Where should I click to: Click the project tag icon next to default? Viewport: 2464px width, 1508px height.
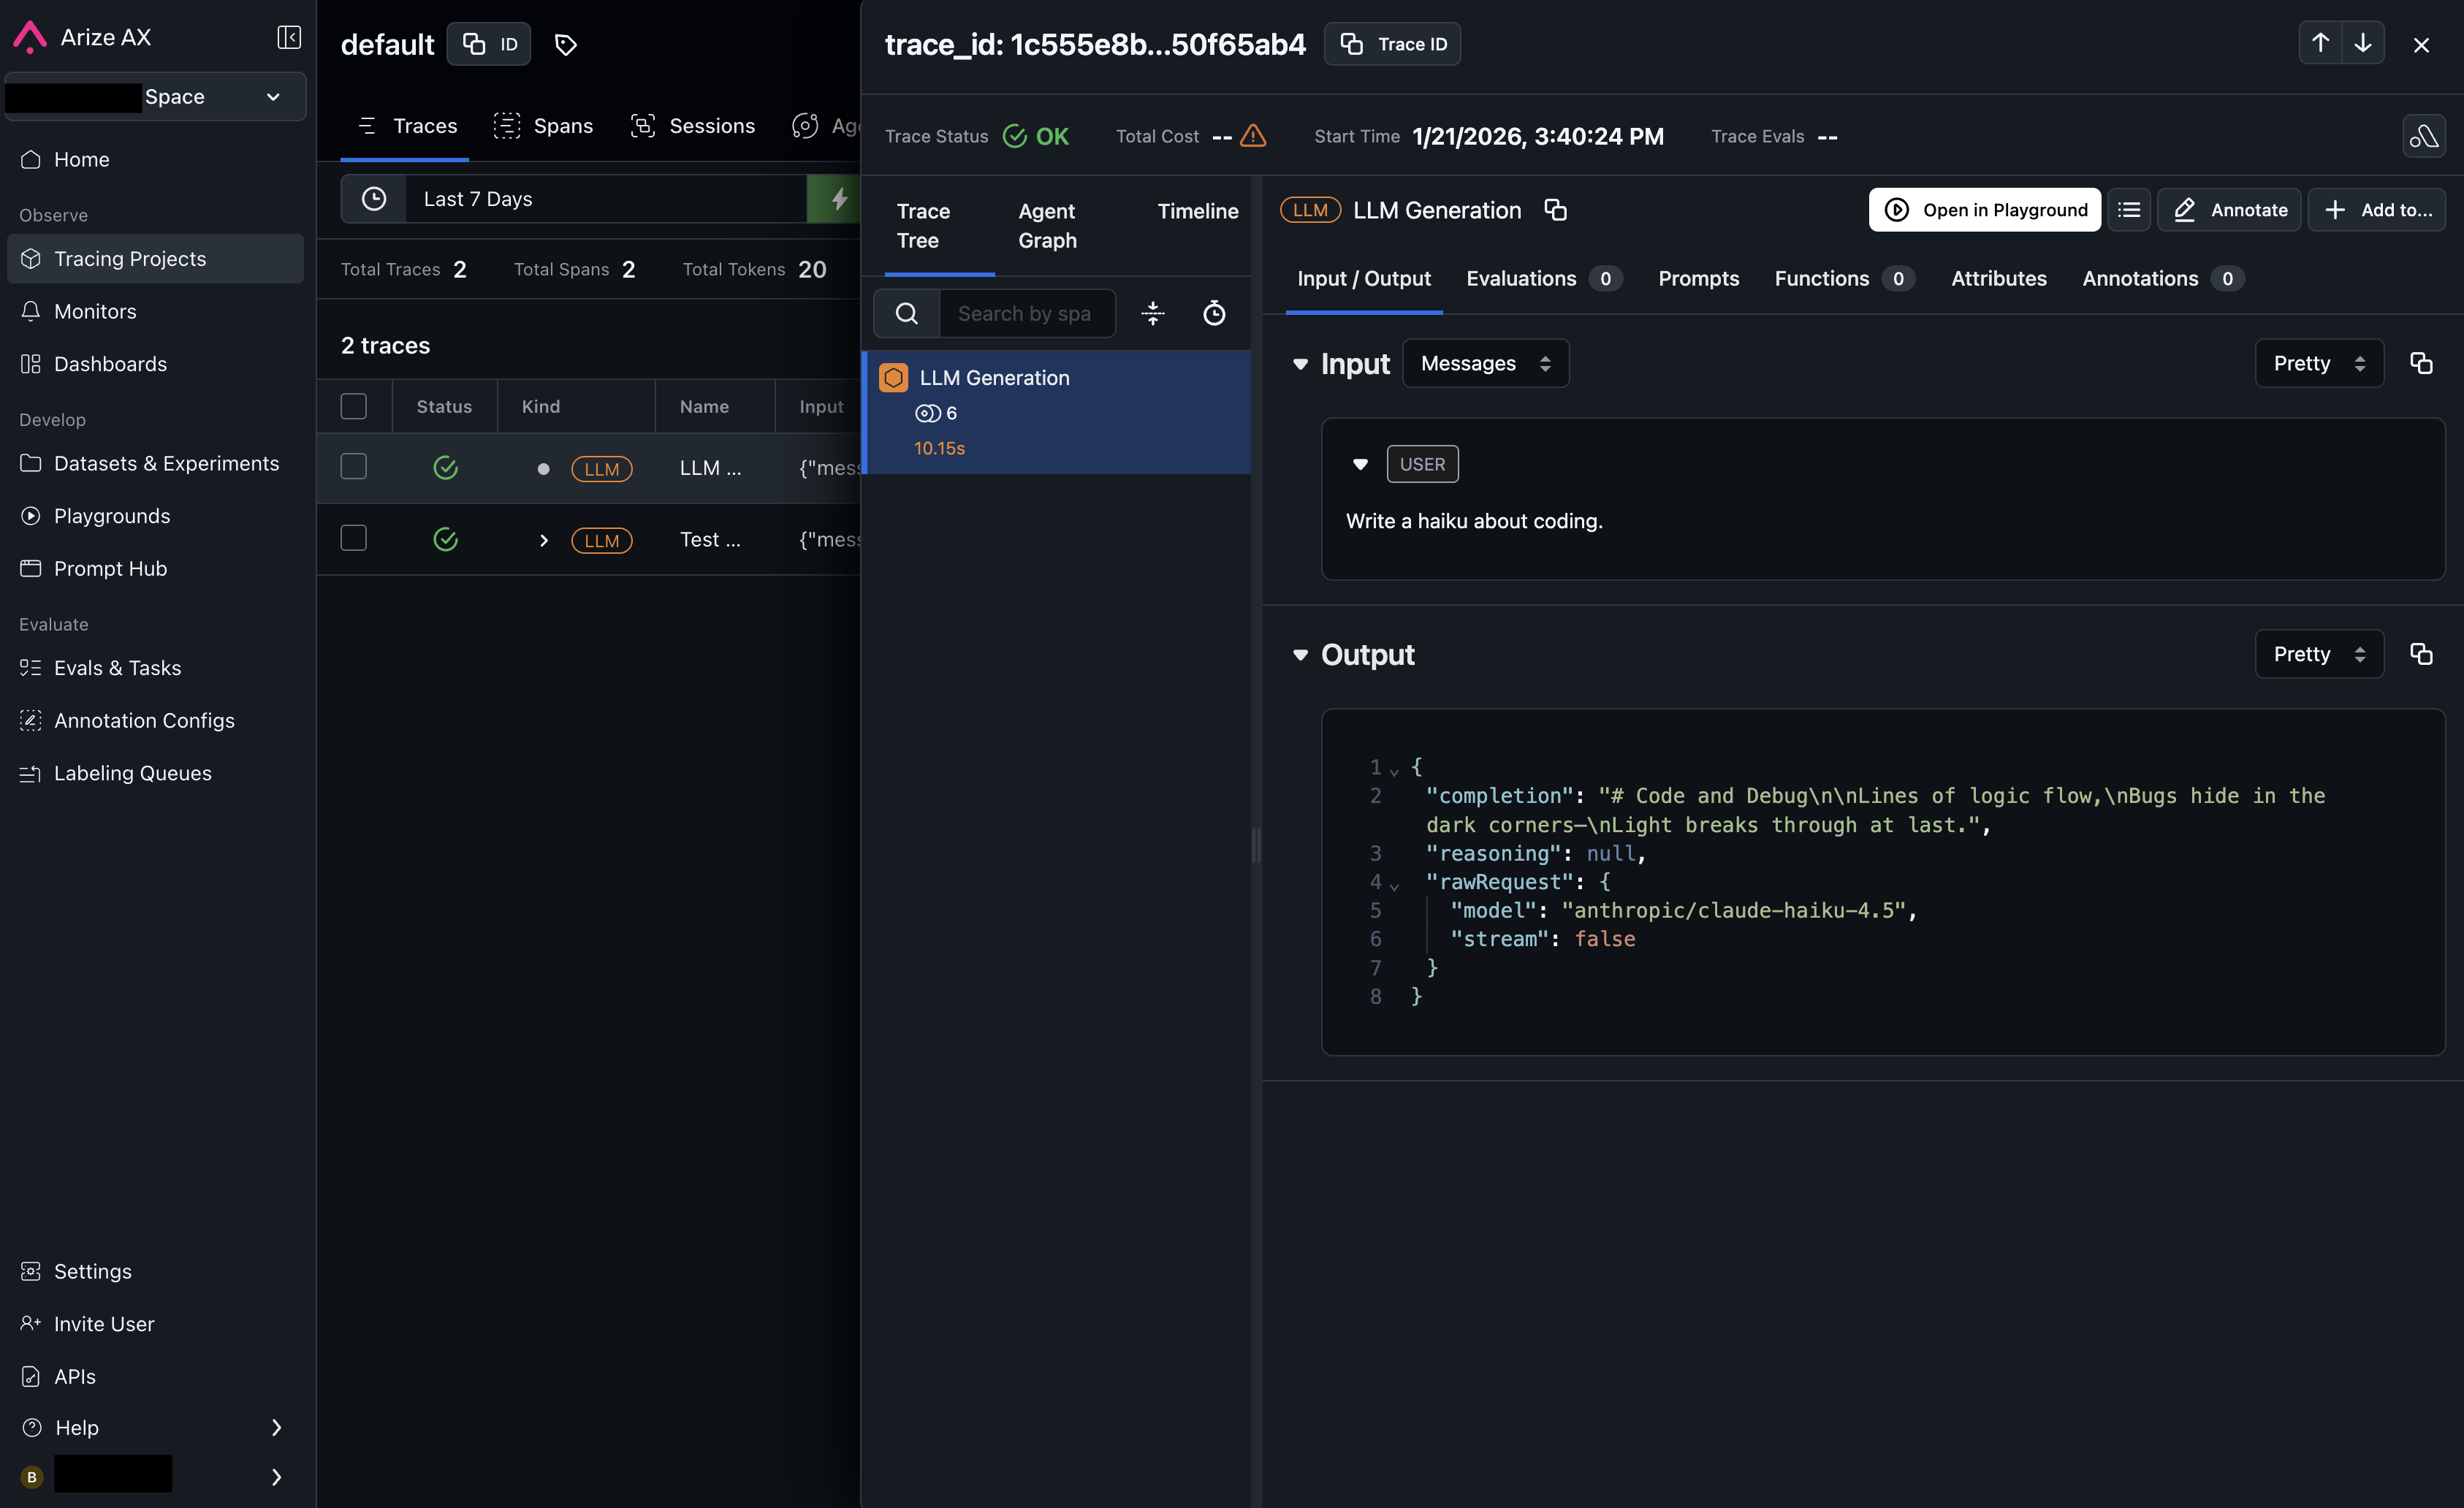click(566, 44)
